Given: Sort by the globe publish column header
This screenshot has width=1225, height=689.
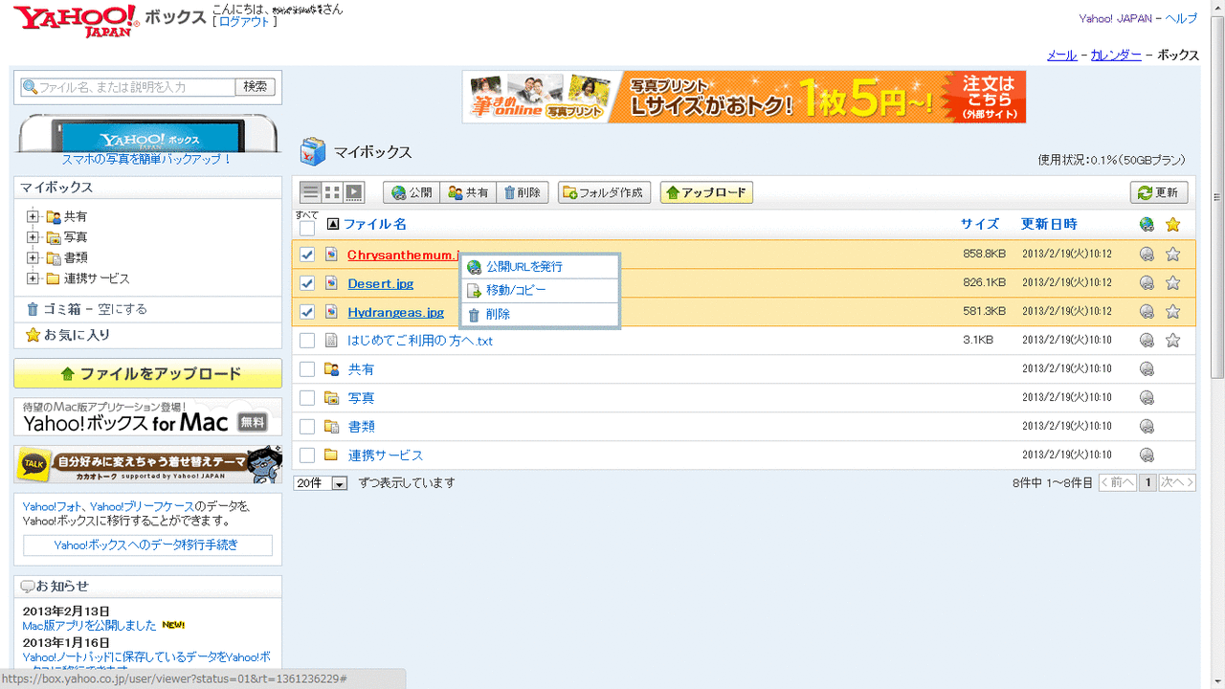Looking at the screenshot, I should [1147, 225].
